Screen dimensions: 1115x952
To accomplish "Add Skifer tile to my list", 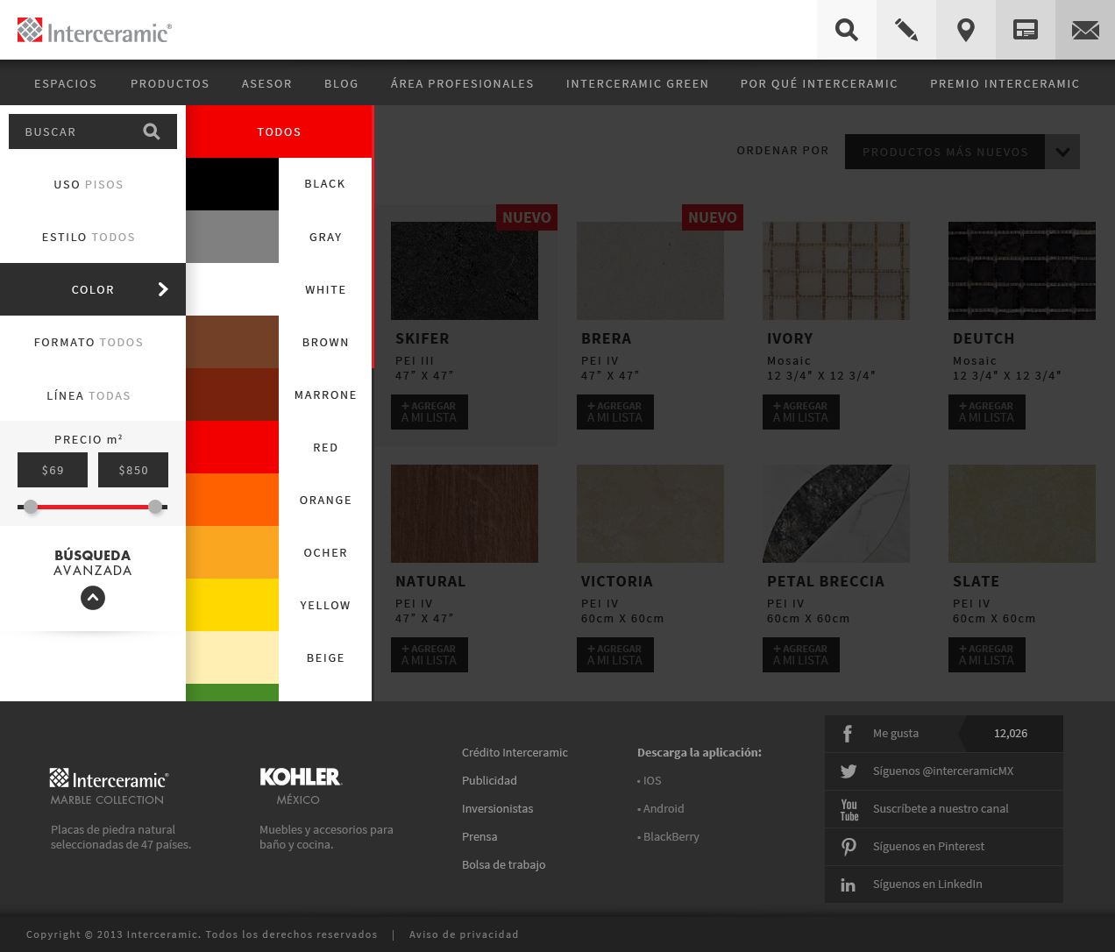I will click(430, 412).
